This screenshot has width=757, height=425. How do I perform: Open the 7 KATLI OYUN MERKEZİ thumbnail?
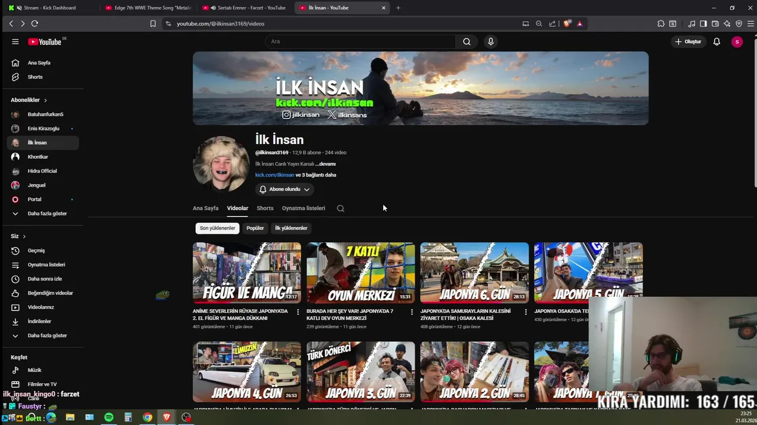point(361,273)
